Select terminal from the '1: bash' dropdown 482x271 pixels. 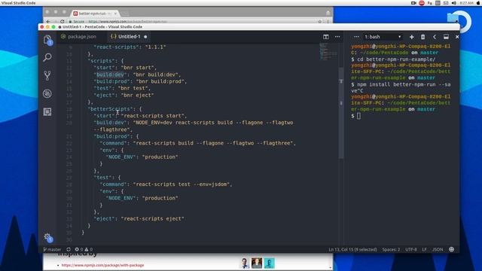pos(383,37)
